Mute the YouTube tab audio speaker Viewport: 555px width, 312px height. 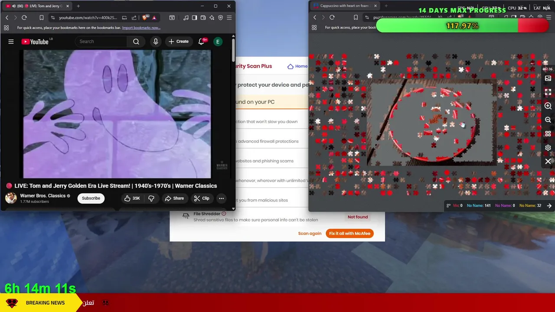(x=14, y=6)
